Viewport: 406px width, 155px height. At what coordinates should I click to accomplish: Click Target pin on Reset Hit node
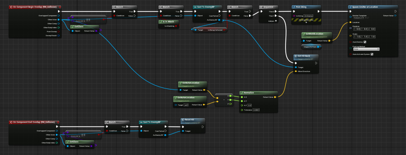[183, 131]
